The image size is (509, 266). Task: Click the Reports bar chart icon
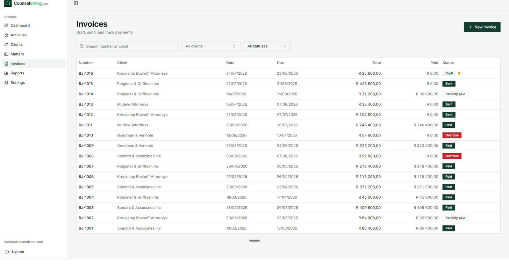[6, 73]
